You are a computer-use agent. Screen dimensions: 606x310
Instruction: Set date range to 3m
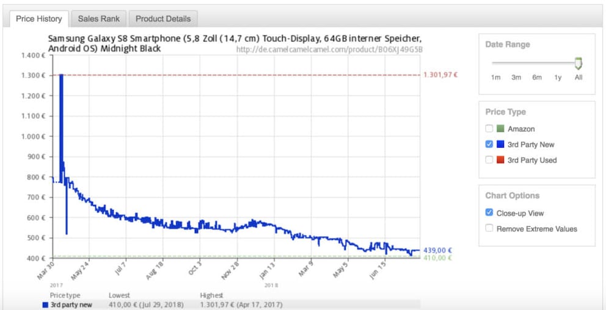(516, 77)
